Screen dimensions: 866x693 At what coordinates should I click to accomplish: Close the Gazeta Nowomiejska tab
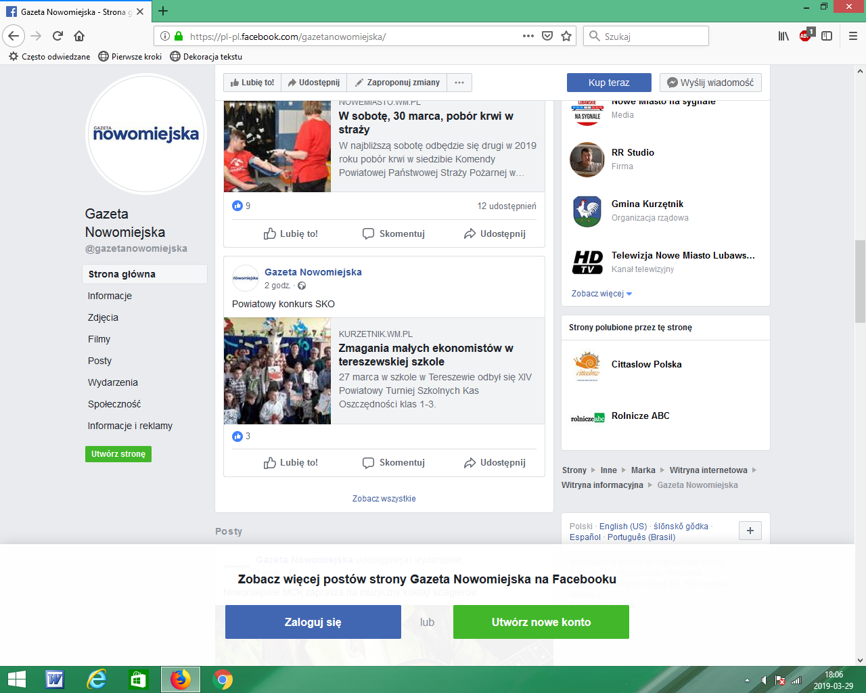140,12
